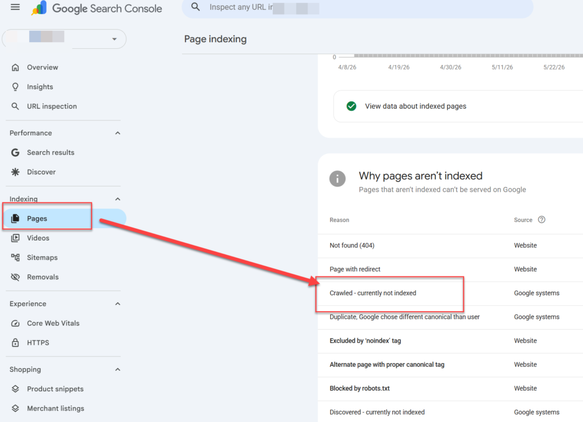Click the search magnifier icon in URL bar
The height and width of the screenshot is (422, 583).
click(x=196, y=7)
